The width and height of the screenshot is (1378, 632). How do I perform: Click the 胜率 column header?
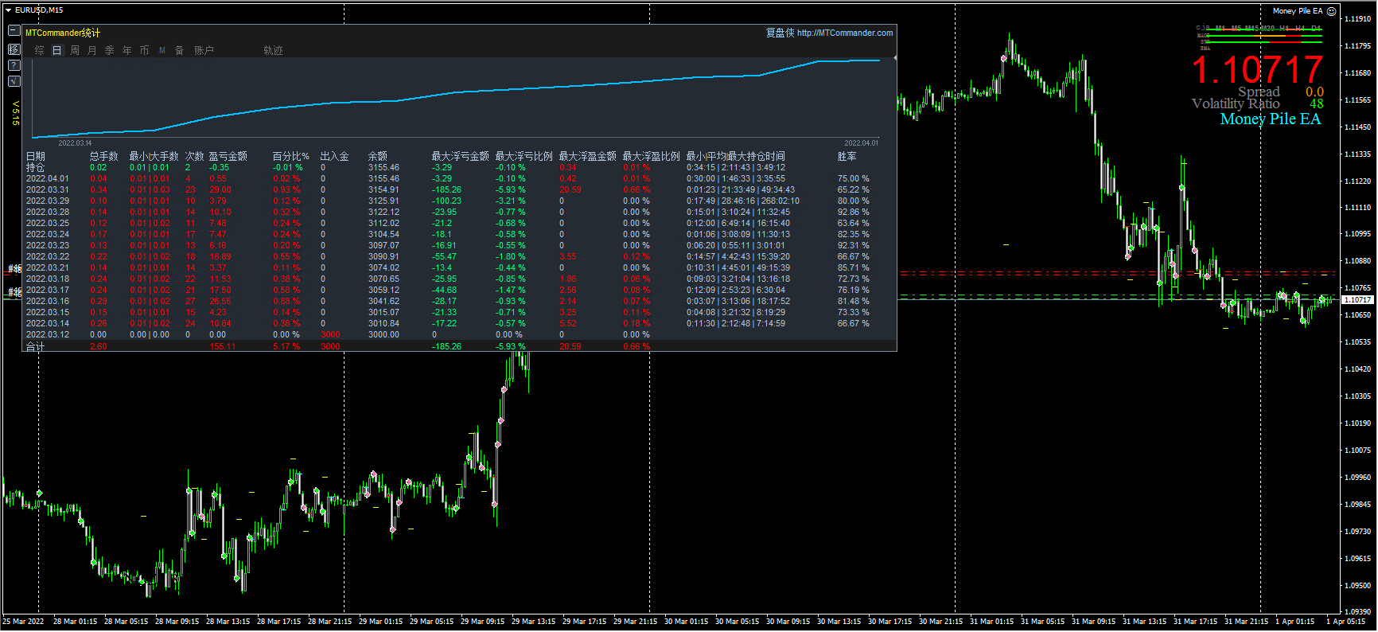847,156
